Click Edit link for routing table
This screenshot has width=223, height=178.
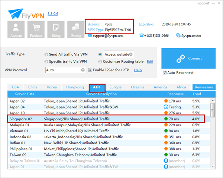coord(150,62)
